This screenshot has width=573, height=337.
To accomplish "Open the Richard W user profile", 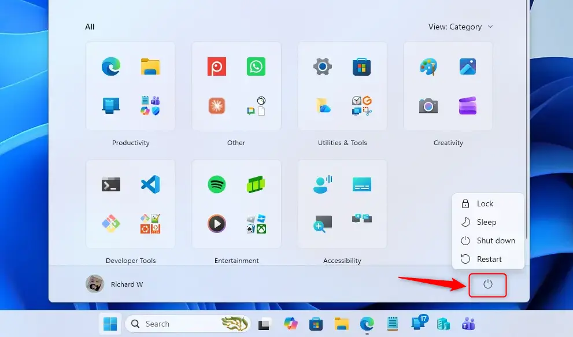I will [x=114, y=284].
